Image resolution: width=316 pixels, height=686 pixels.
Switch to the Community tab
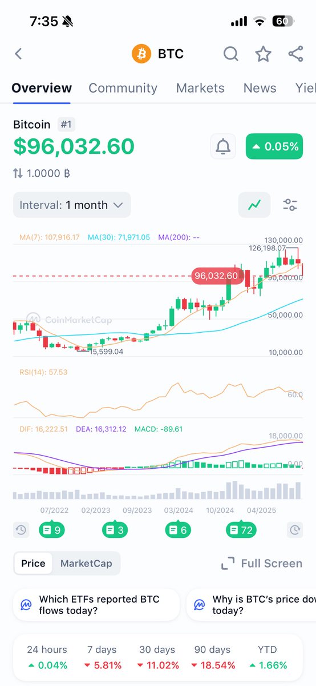(x=123, y=88)
